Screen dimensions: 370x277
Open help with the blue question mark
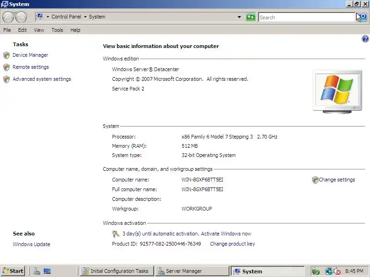pos(365,39)
